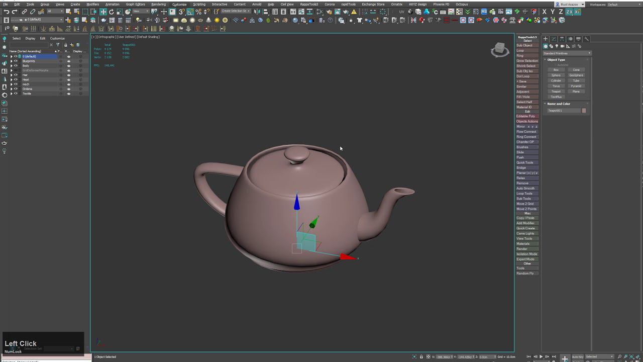The image size is (643, 362).
Task: Click the Y axis constraint button
Action: point(553,11)
